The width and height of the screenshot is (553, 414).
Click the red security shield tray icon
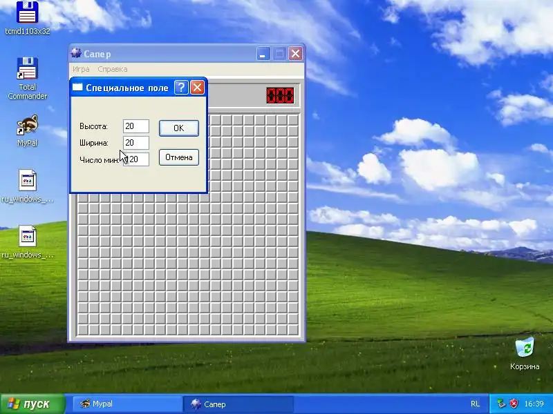(514, 404)
